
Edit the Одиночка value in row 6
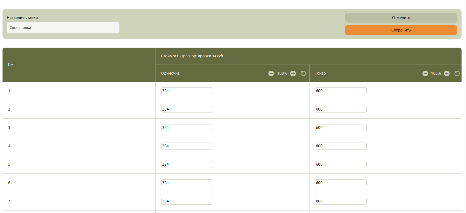tap(187, 183)
